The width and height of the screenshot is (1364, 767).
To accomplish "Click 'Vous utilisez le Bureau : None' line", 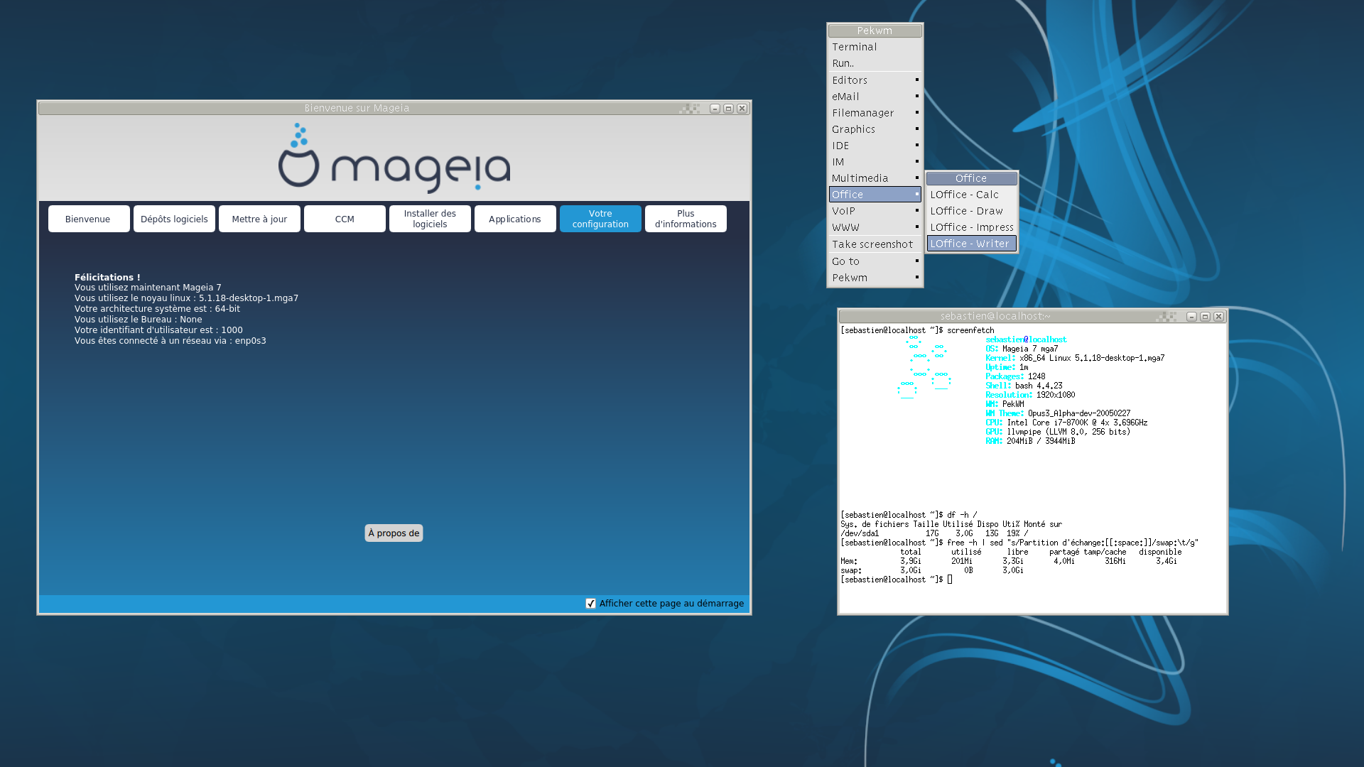I will tap(138, 320).
